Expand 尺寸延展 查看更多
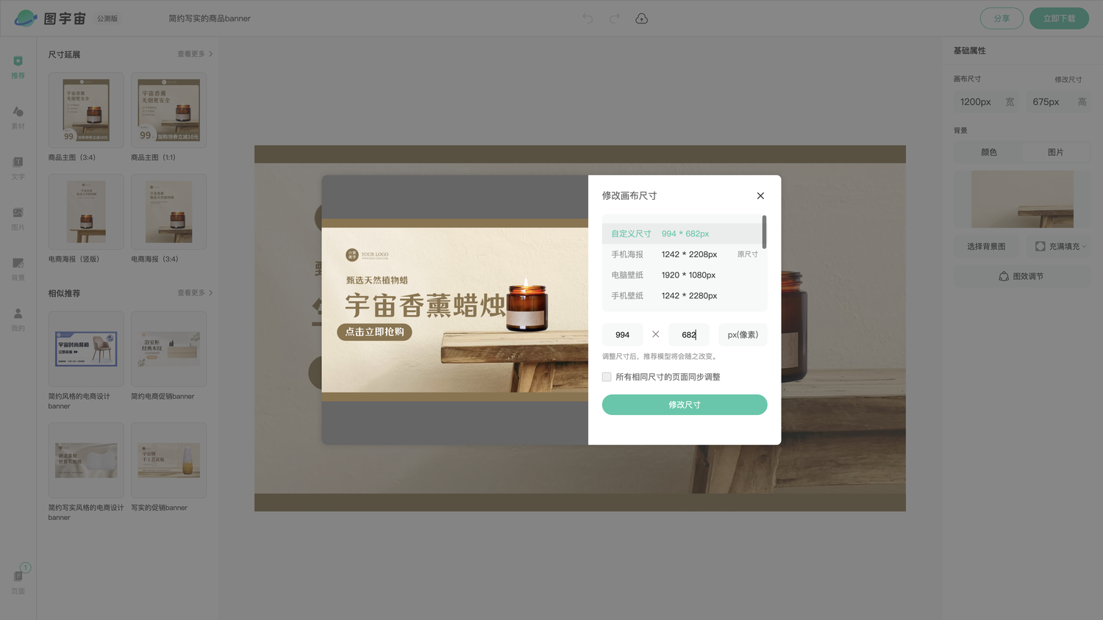This screenshot has height=620, width=1103. click(x=195, y=54)
